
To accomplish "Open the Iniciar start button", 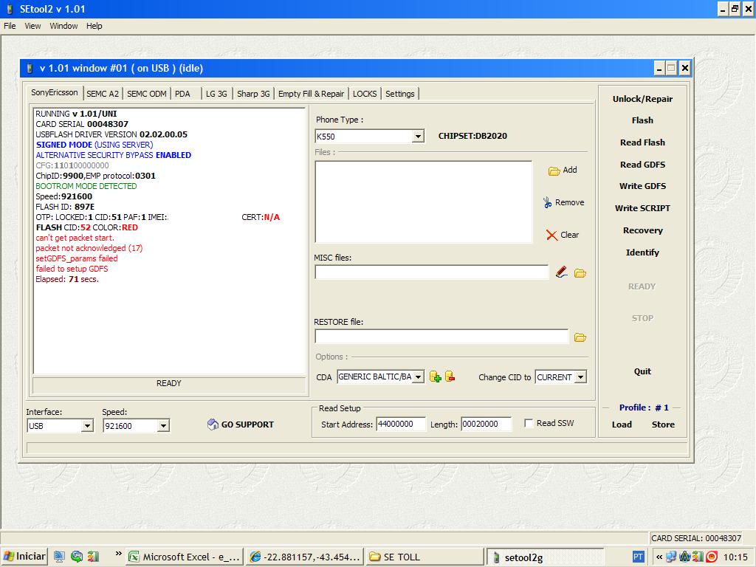I will [24, 557].
